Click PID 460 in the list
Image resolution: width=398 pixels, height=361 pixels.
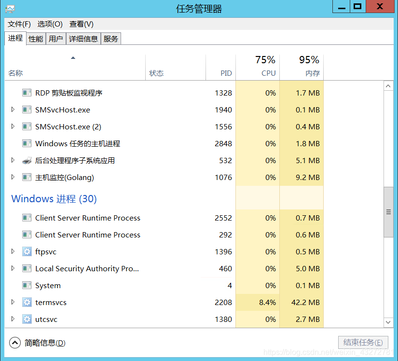coord(225,269)
